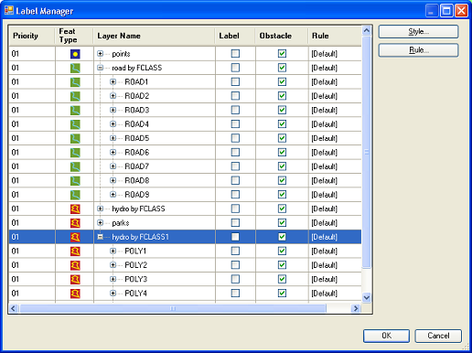Image resolution: width=472 pixels, height=353 pixels.
Task: Enable the Label checkbox for POLY4
Action: [235, 293]
